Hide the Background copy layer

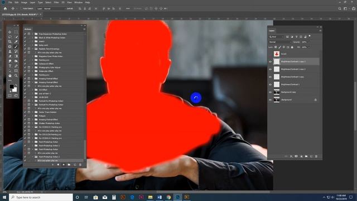tap(270, 92)
